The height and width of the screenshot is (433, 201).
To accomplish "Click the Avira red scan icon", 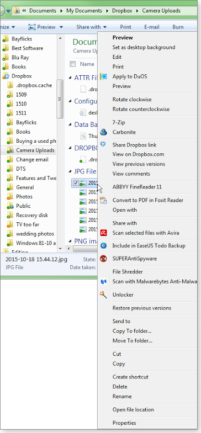I will [x=103, y=233].
